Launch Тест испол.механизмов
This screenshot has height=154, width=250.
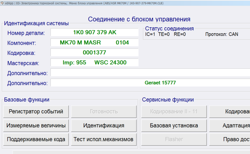pyautogui.click(x=104, y=139)
